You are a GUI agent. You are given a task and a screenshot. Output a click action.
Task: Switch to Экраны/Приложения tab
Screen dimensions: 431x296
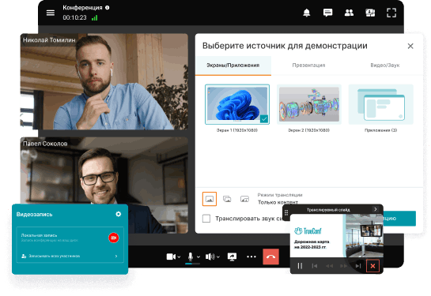[233, 66]
